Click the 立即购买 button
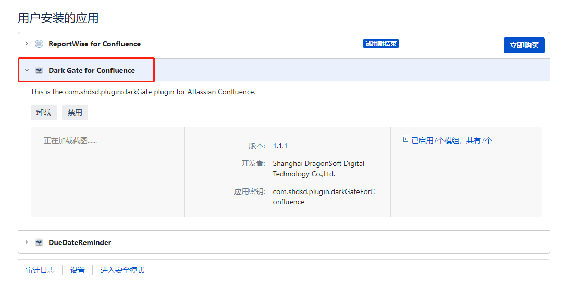This screenshot has width=568, height=282. [x=524, y=45]
